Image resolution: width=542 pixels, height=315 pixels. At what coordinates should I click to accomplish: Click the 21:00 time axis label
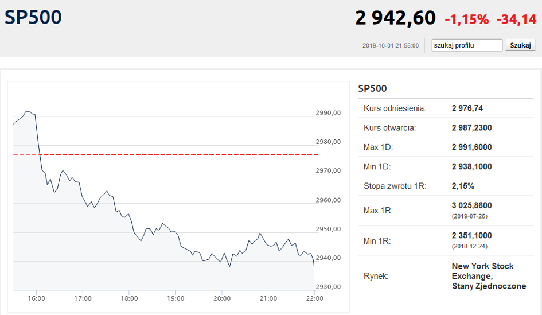268,298
